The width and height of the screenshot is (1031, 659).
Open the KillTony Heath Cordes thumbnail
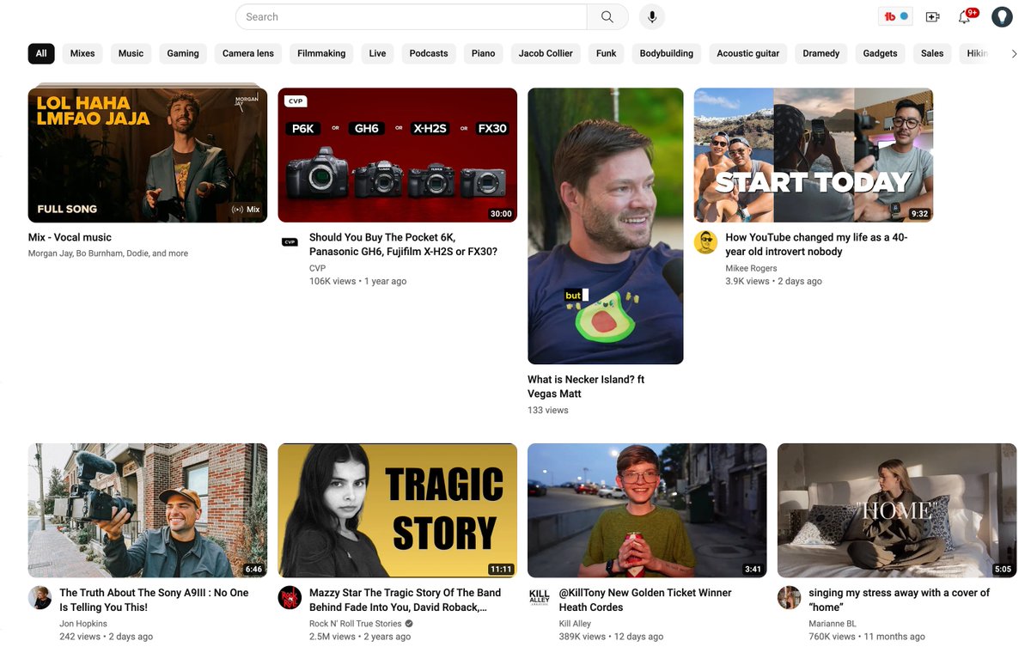tap(647, 510)
